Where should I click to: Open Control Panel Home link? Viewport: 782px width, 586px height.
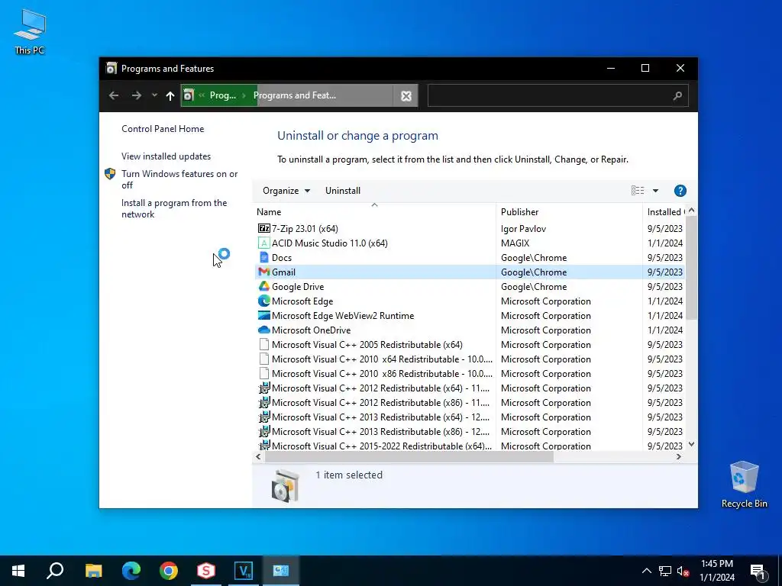pos(163,129)
